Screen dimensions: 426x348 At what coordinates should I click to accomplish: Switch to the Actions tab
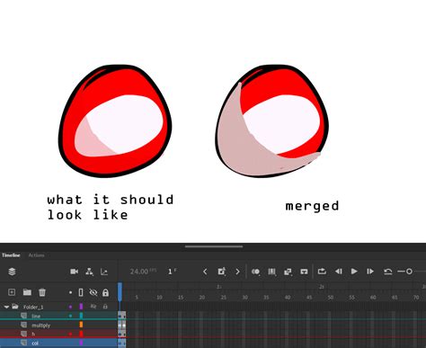click(36, 255)
